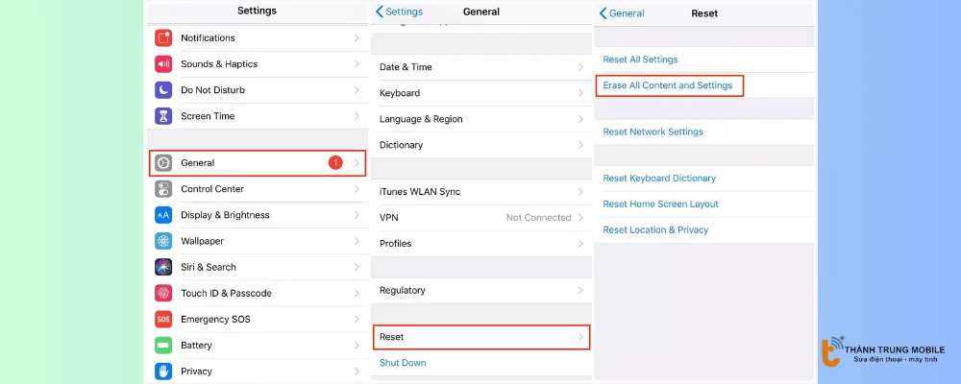
Task: Open Profiles row chevron
Action: [x=580, y=244]
